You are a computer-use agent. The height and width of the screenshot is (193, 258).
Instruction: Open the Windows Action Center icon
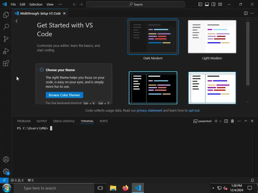pyautogui.click(x=250, y=188)
